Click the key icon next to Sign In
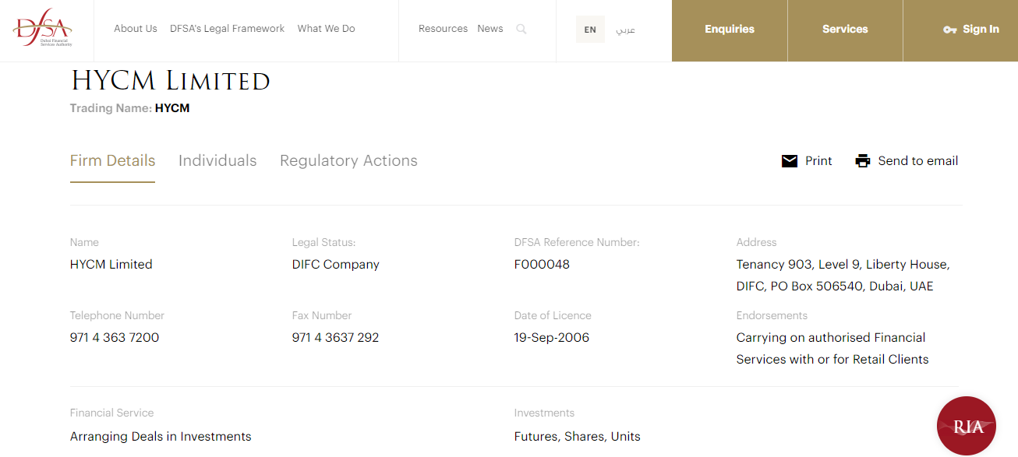 click(x=949, y=30)
